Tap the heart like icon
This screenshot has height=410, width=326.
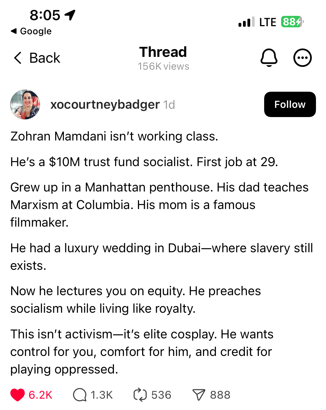tap(18, 395)
